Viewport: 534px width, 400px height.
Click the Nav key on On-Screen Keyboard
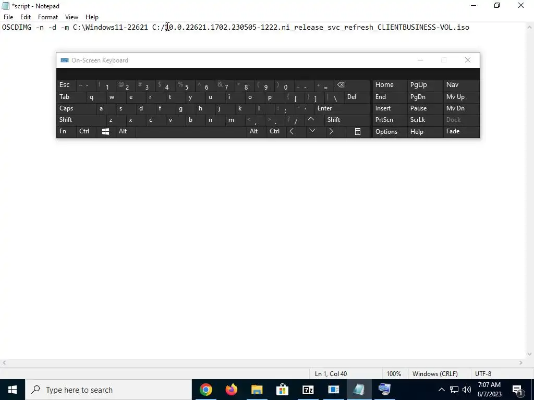[x=461, y=85]
